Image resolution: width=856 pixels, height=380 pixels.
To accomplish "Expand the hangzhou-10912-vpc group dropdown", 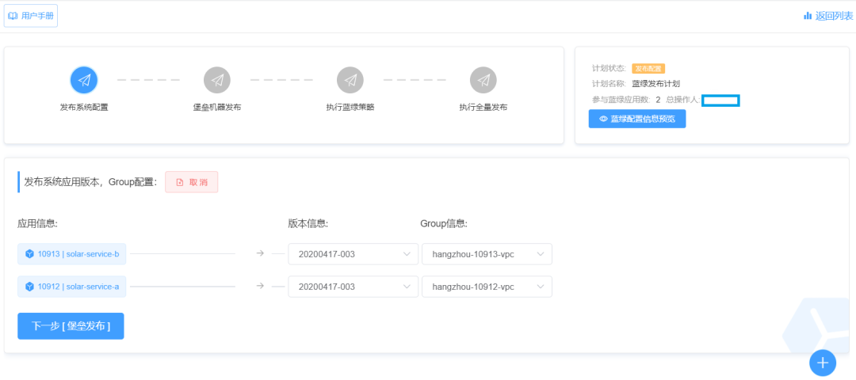I will point(486,287).
